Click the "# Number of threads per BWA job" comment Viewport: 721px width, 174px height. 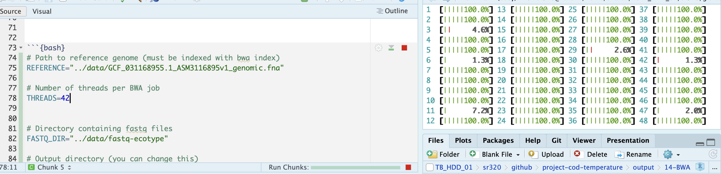click(x=93, y=88)
